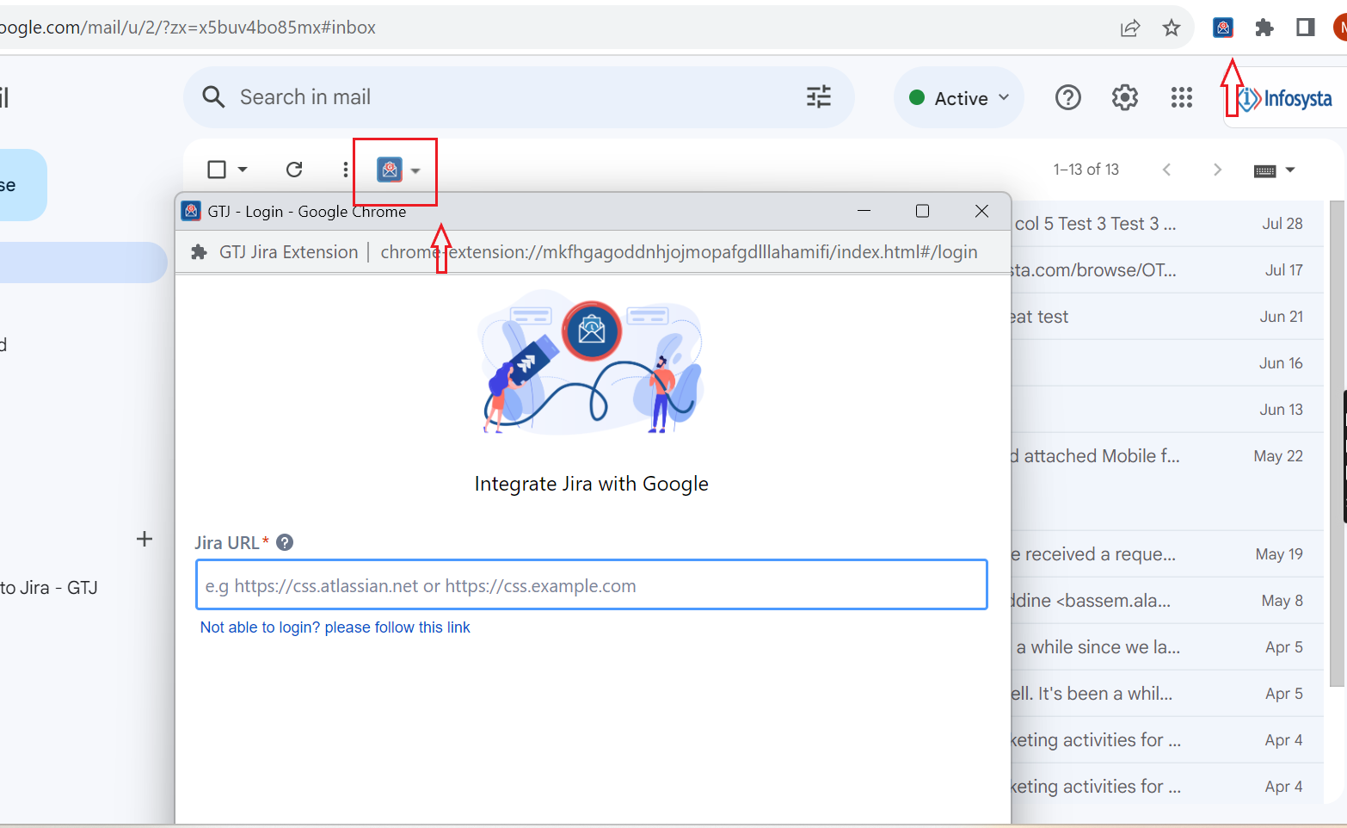Show search options filter in mail search
This screenshot has width=1347, height=828.
coord(818,97)
